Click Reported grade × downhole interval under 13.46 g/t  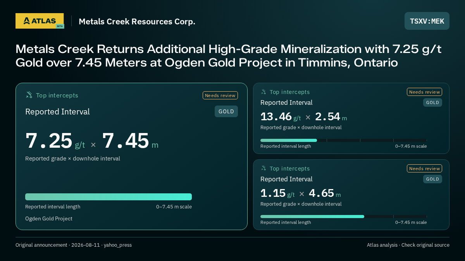[301, 128]
